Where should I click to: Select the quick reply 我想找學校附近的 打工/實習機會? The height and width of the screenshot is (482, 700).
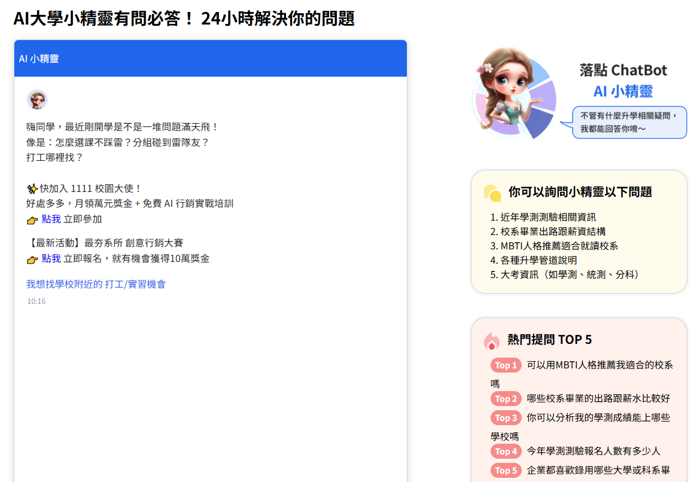[x=96, y=284]
